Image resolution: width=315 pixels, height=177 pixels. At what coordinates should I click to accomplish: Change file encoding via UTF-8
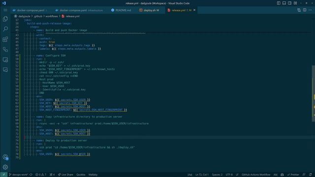[229, 175]
